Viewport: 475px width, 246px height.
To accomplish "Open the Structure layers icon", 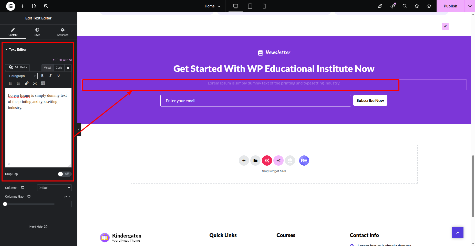I will (x=417, y=6).
